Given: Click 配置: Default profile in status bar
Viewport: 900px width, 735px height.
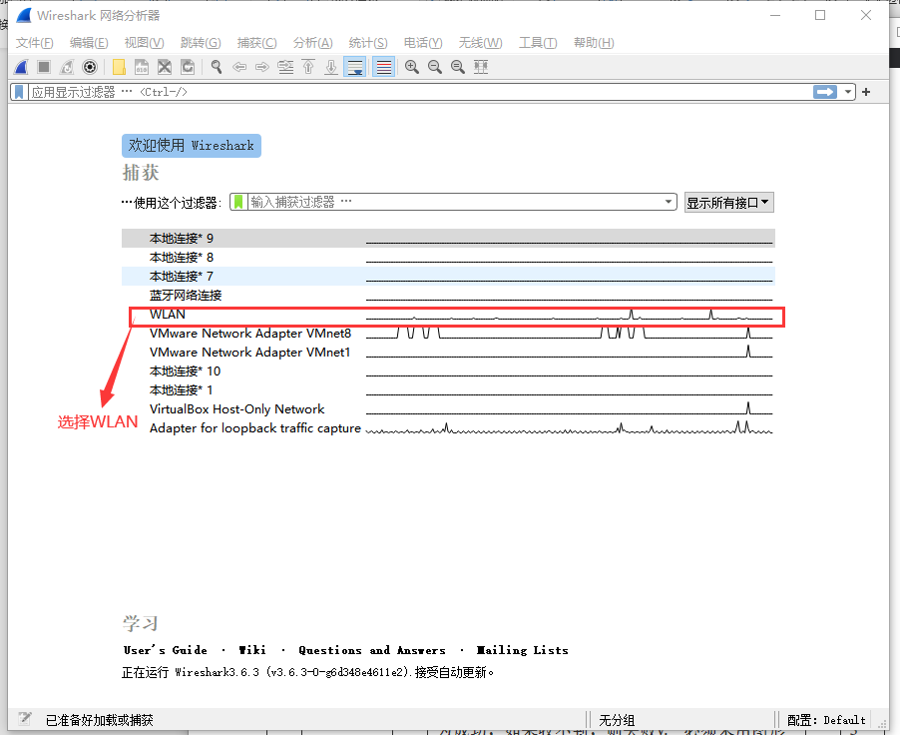Looking at the screenshot, I should pos(826,720).
